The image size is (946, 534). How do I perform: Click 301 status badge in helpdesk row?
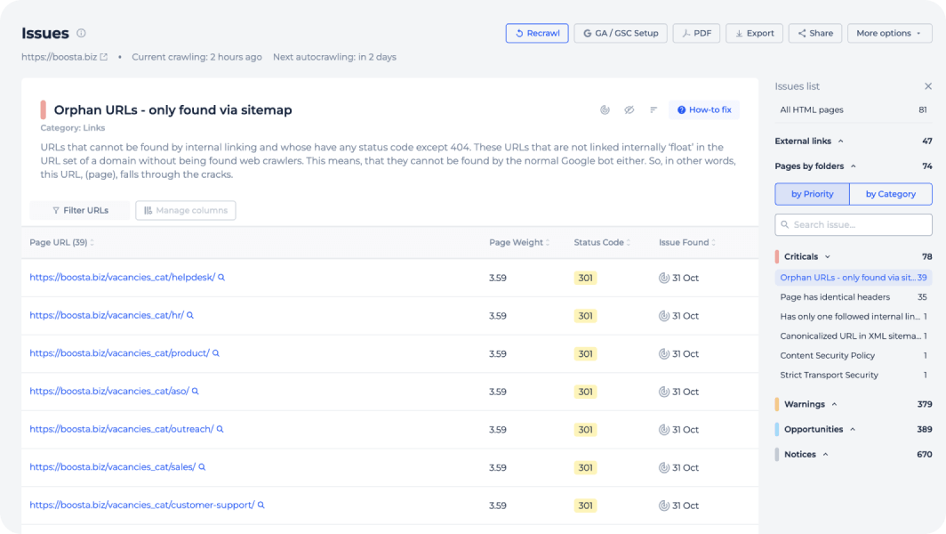[585, 278]
